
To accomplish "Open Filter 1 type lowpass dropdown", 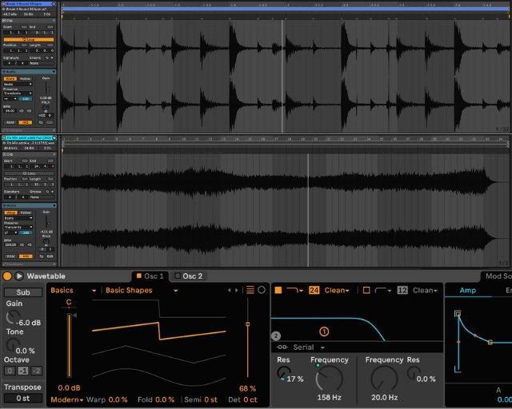I will point(294,290).
